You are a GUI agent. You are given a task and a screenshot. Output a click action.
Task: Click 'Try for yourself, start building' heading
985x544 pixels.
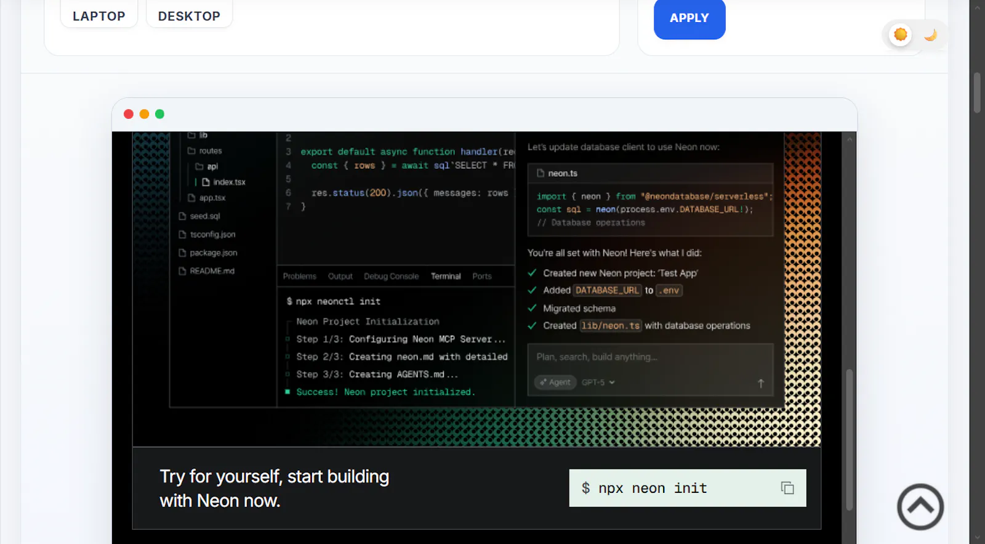tap(275, 477)
